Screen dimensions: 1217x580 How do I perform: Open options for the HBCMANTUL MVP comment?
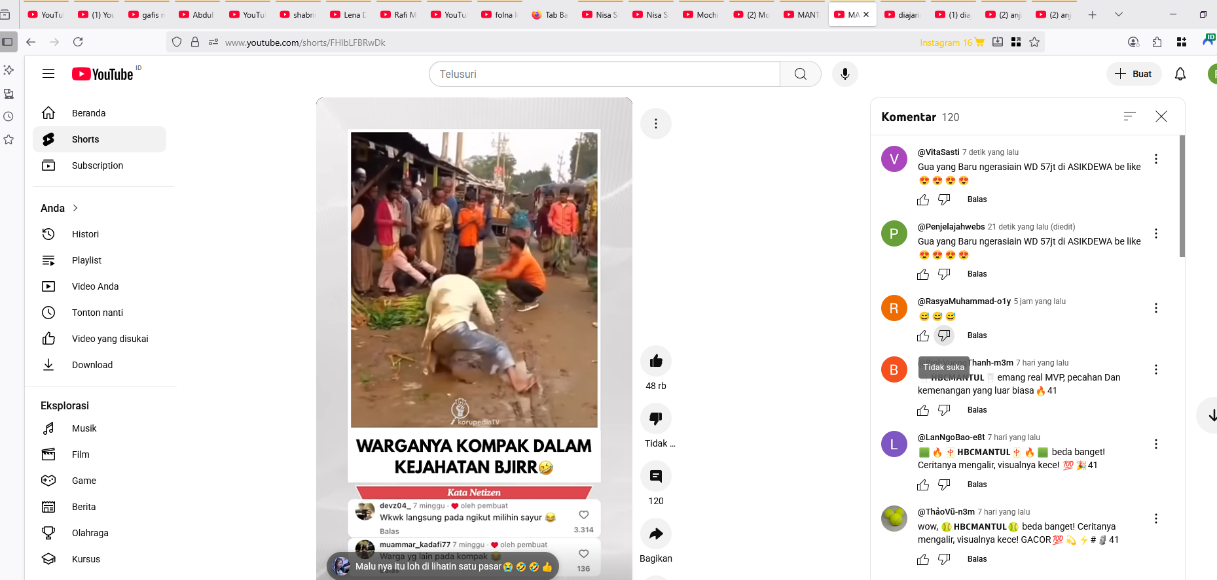[x=1156, y=369]
